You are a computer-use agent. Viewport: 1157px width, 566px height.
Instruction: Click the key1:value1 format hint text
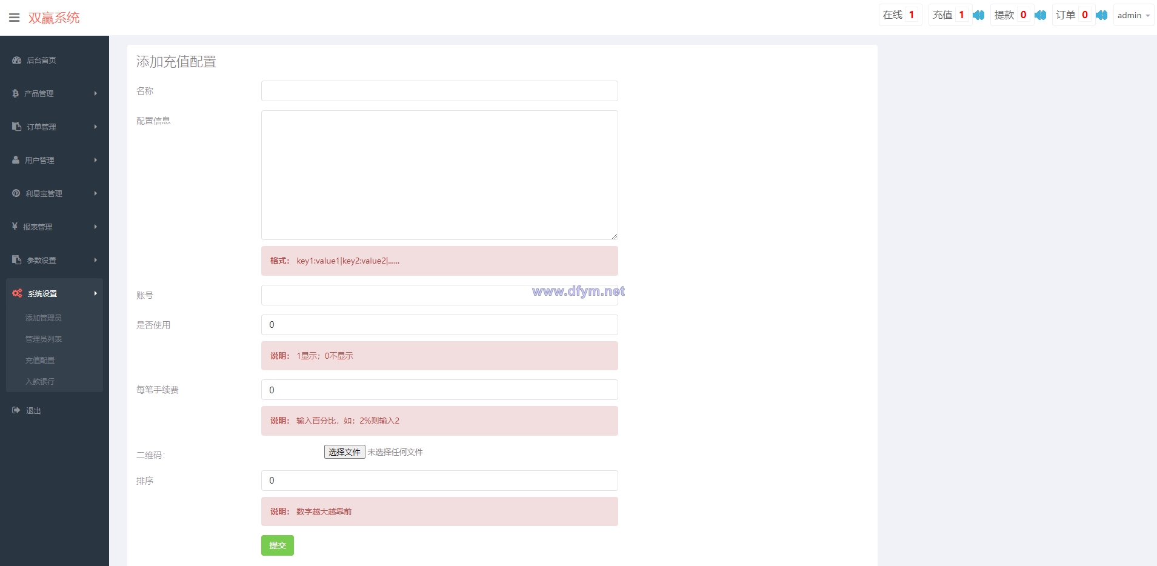click(348, 261)
